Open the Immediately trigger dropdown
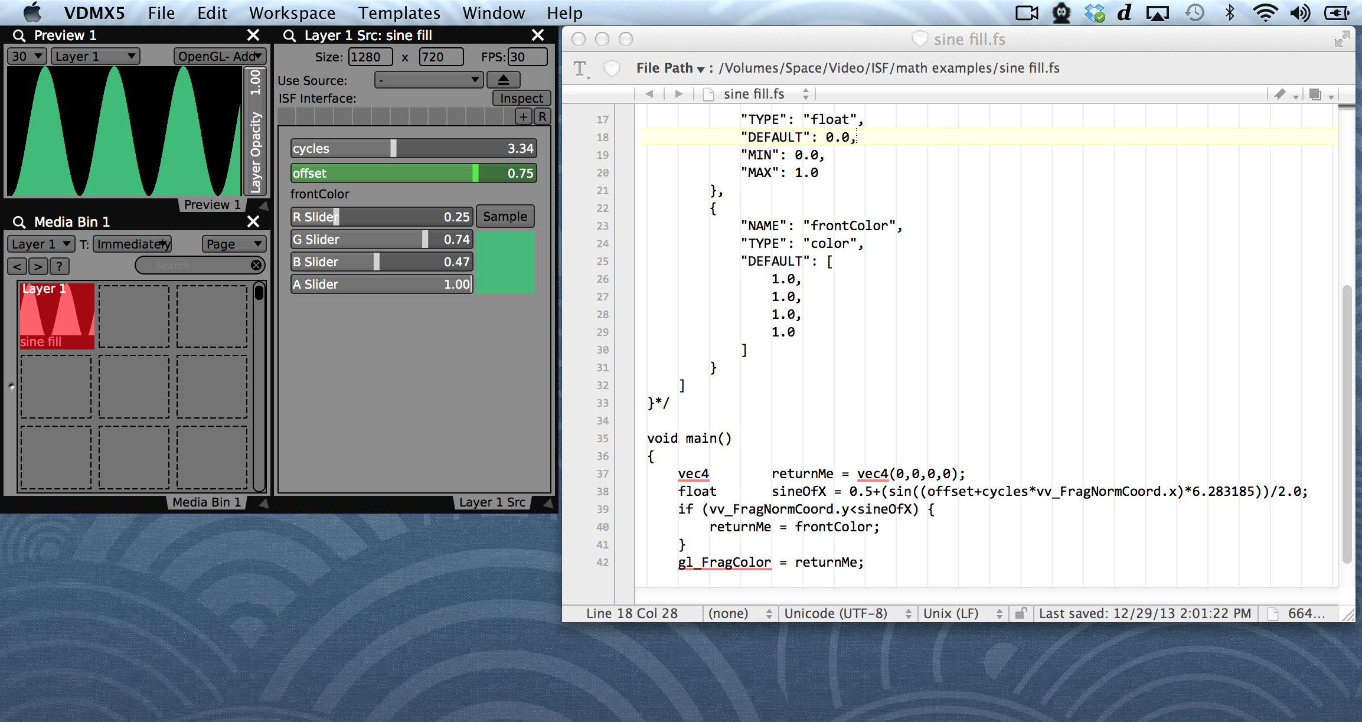The image size is (1362, 722). [133, 244]
